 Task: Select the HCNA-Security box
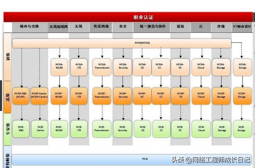(x=123, y=67)
